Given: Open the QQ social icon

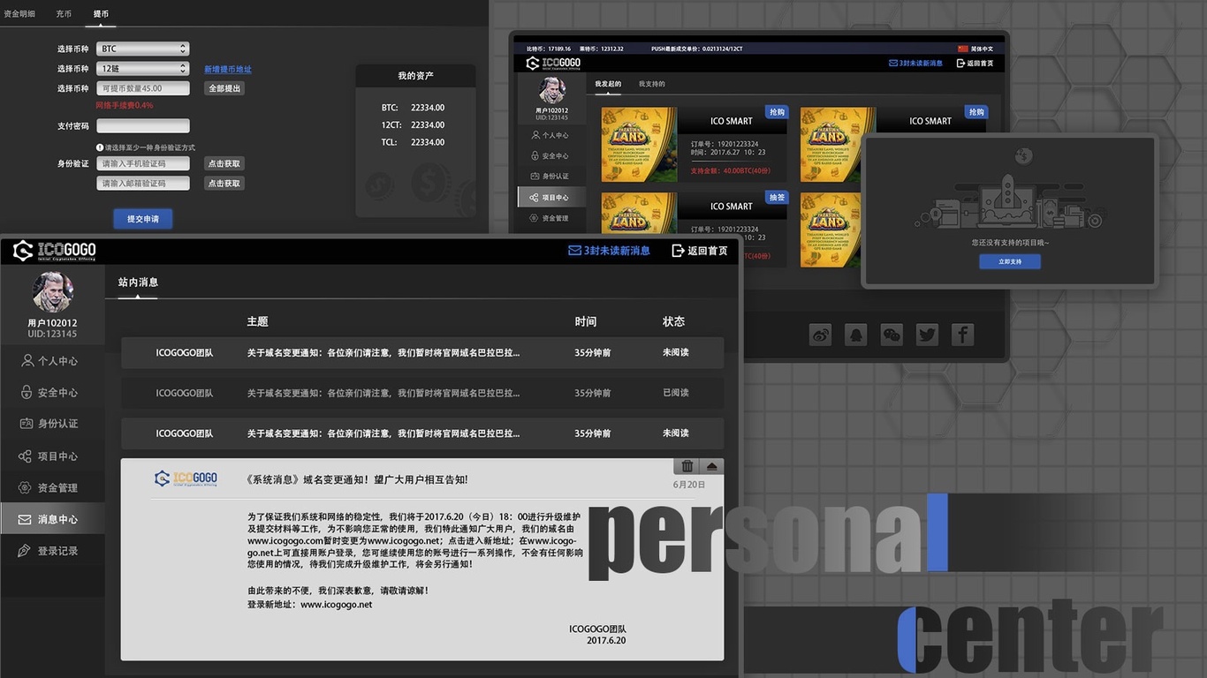Looking at the screenshot, I should click(856, 335).
